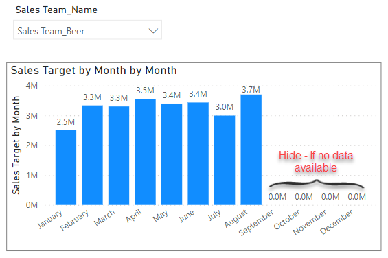
Task: Click the October axis label
Action: (x=287, y=220)
